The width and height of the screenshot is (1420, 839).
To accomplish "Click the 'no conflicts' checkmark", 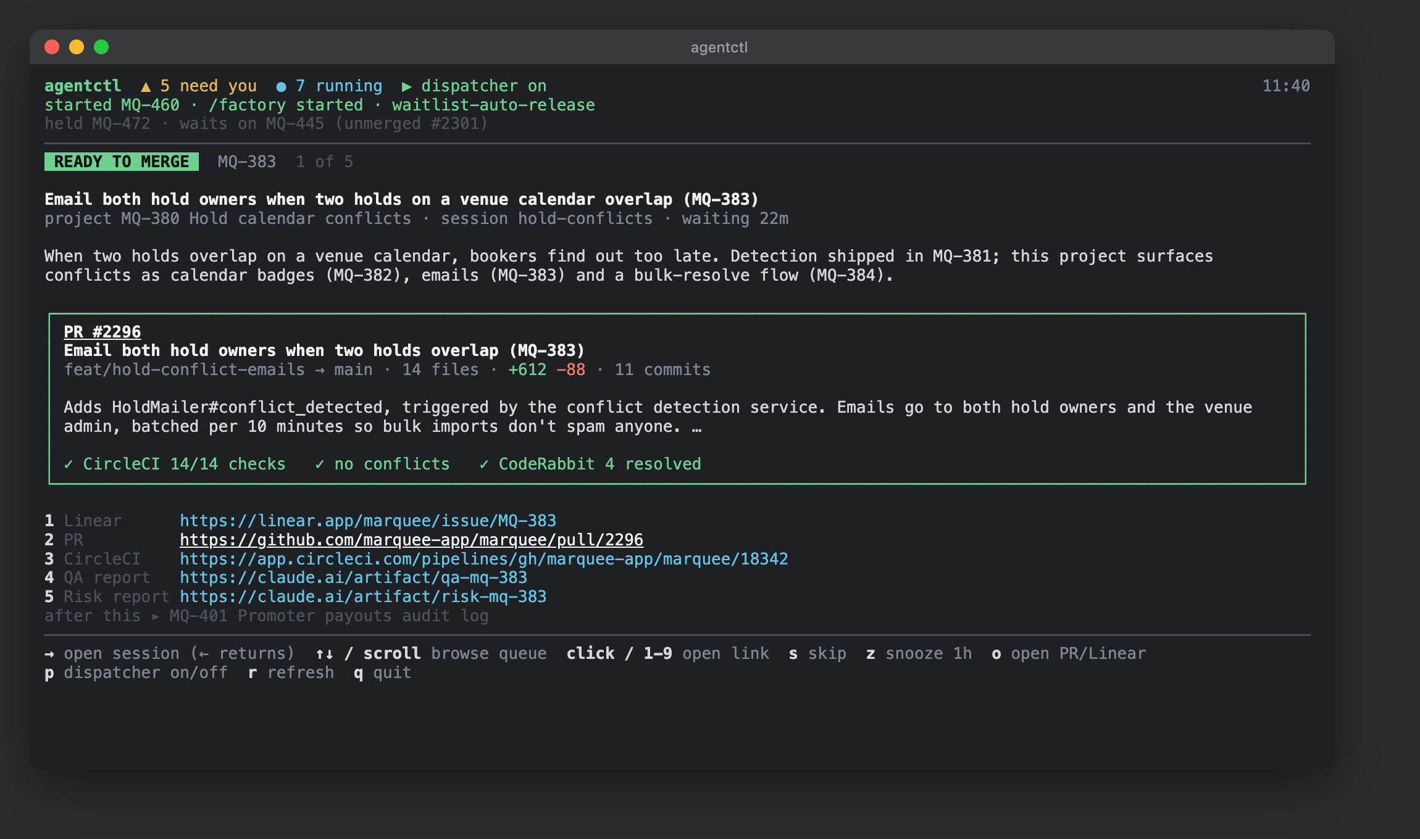I will tap(320, 464).
